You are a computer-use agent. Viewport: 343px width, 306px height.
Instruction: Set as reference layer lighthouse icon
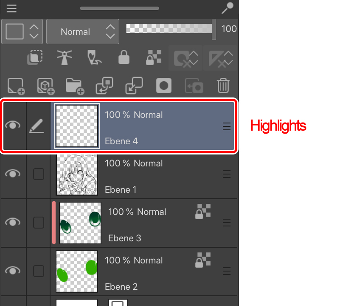click(65, 57)
